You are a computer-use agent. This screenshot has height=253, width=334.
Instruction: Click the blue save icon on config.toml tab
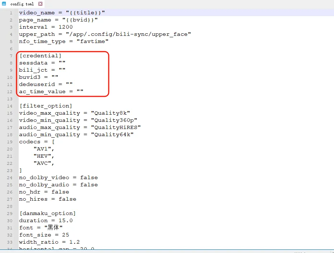click(4, 4)
